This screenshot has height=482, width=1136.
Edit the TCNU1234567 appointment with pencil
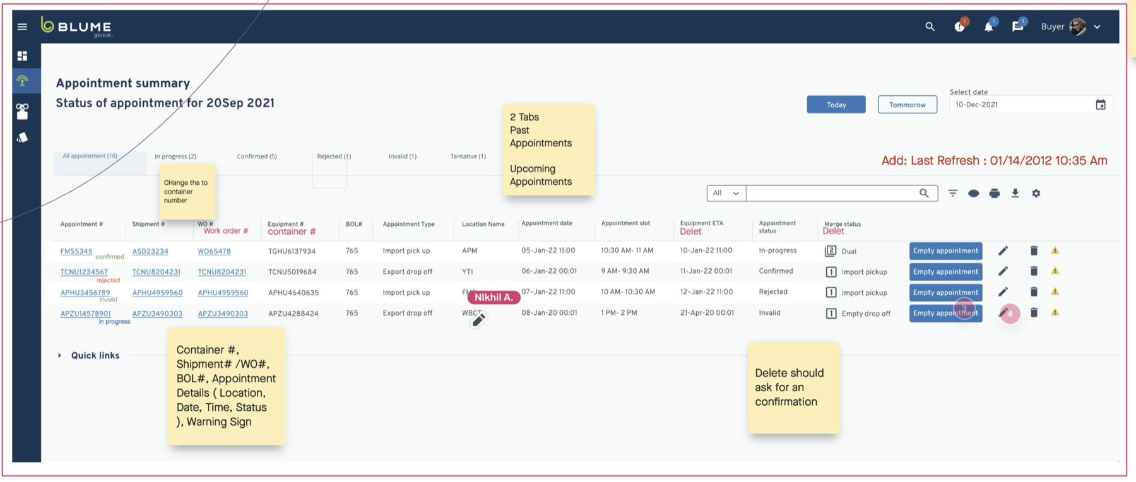1003,271
